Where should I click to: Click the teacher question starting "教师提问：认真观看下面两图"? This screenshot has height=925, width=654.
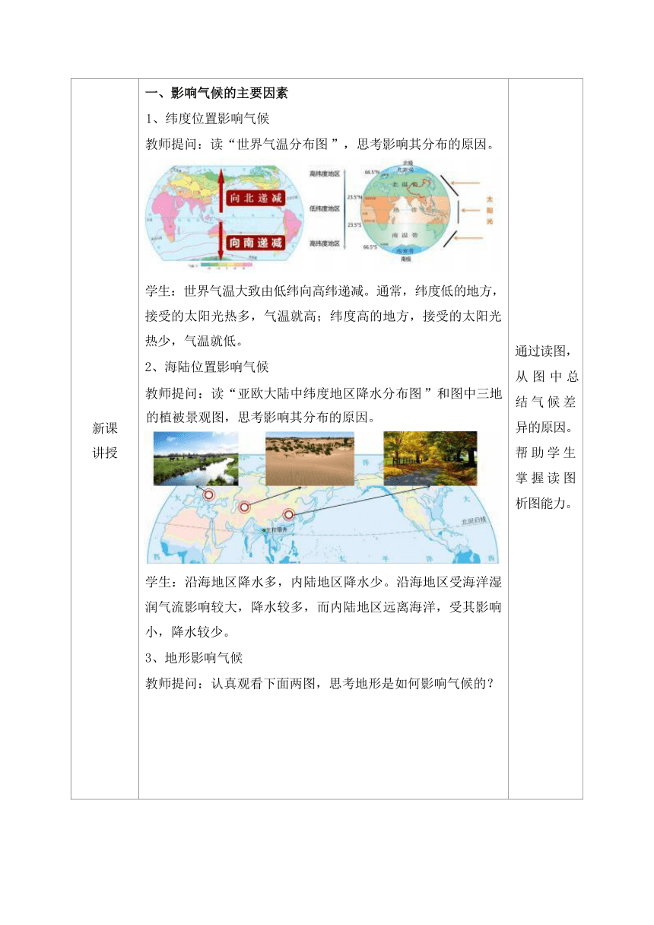point(319,683)
